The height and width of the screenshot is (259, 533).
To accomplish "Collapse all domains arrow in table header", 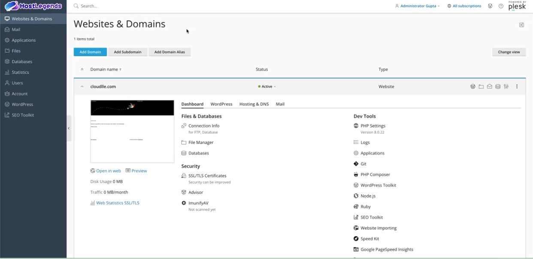I will pyautogui.click(x=82, y=69).
